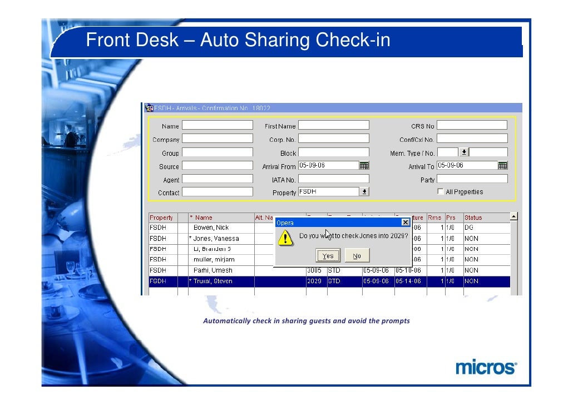
Task: Click the Party input field
Action: 472,179
